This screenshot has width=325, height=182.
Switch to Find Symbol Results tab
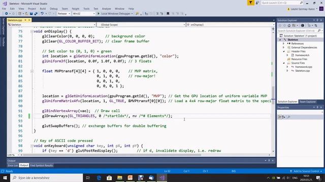click(42, 165)
